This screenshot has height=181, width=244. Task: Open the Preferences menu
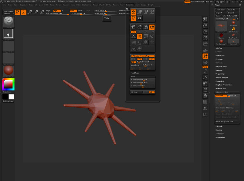[87, 5]
